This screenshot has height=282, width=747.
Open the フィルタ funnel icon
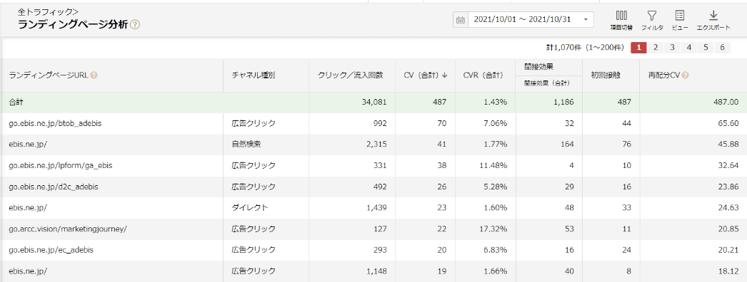(x=652, y=16)
